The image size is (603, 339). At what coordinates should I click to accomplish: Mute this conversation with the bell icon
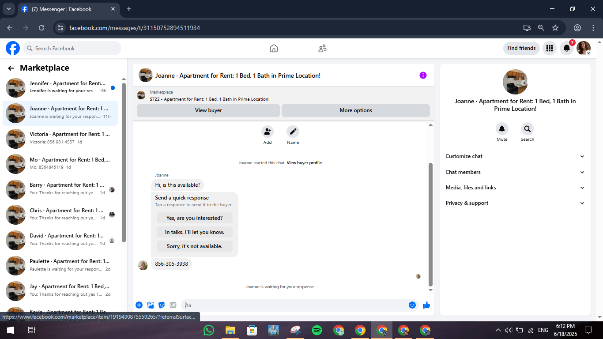coord(502,129)
